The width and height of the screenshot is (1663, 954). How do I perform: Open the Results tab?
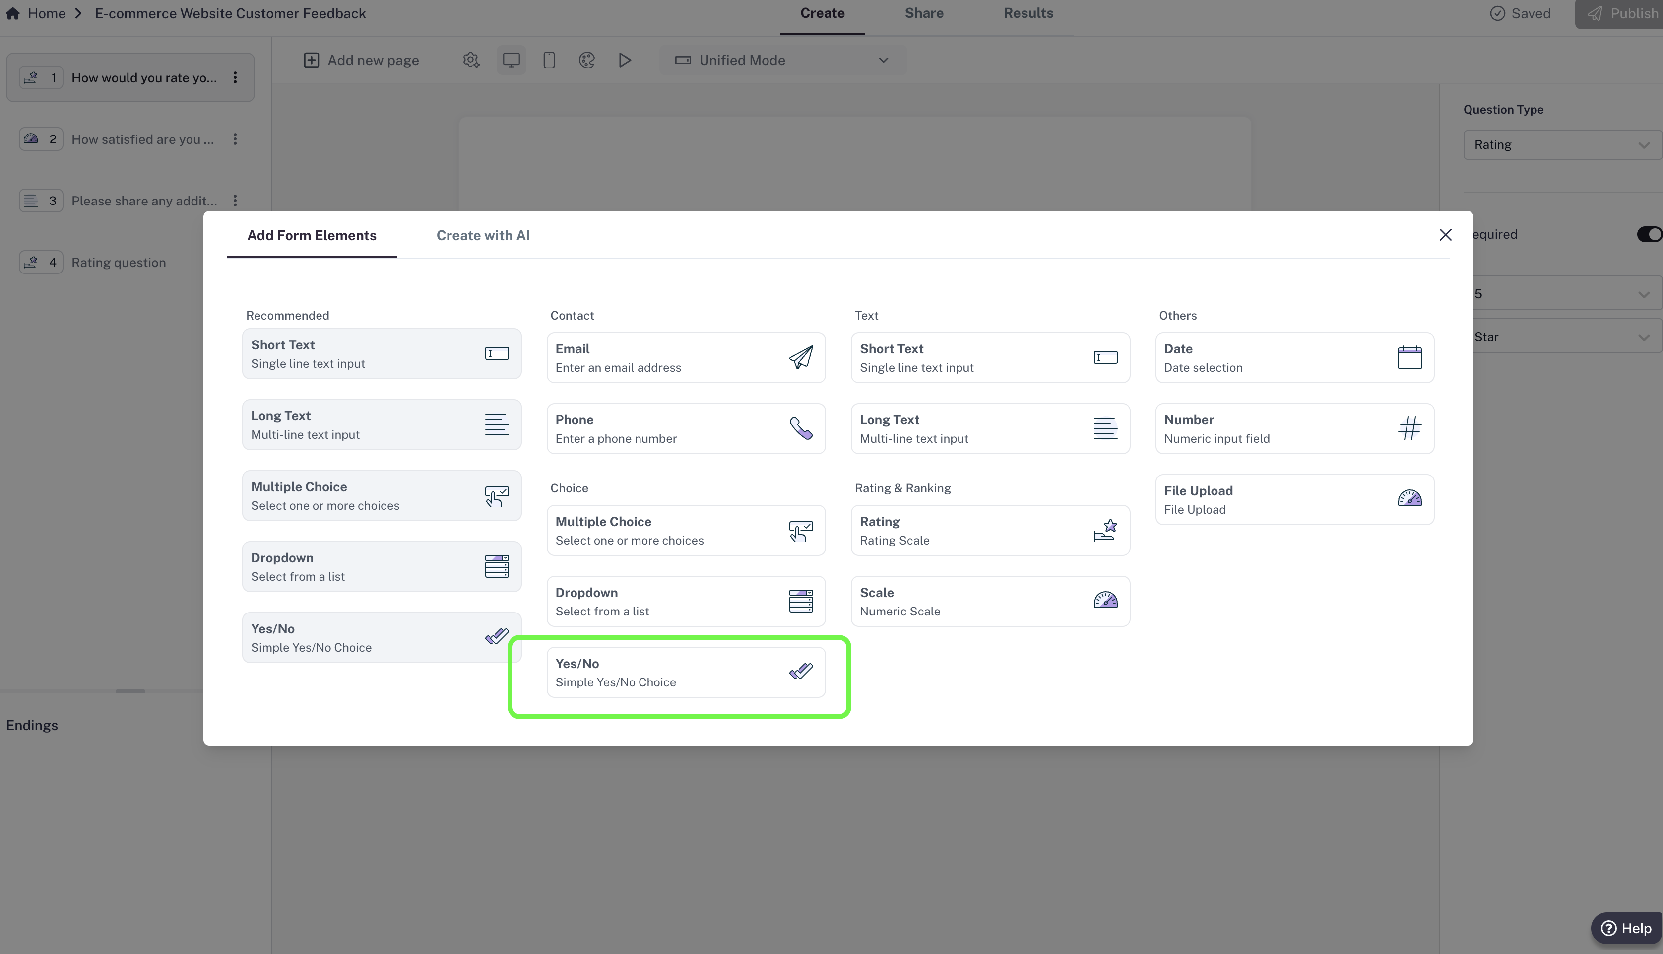(x=1028, y=14)
